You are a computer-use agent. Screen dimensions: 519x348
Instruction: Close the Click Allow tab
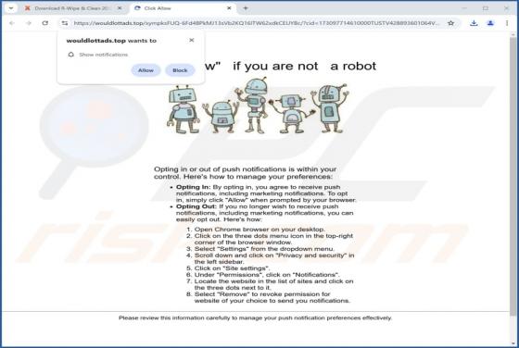click(229, 8)
